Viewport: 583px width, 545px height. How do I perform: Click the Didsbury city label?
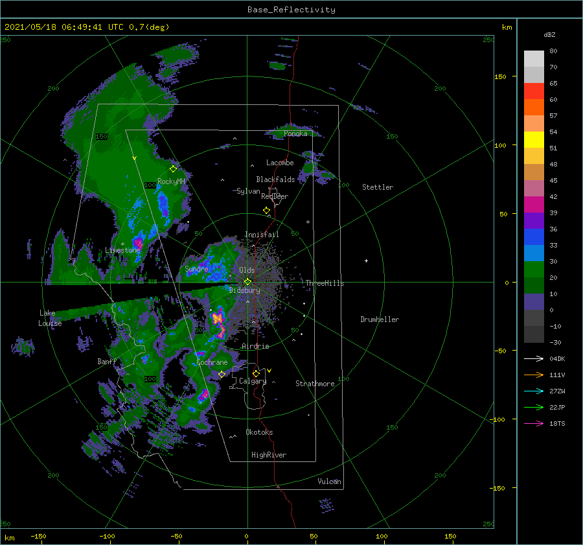point(245,290)
